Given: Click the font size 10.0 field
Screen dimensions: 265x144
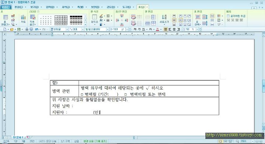Looking at the screenshot, I should pos(117,29).
